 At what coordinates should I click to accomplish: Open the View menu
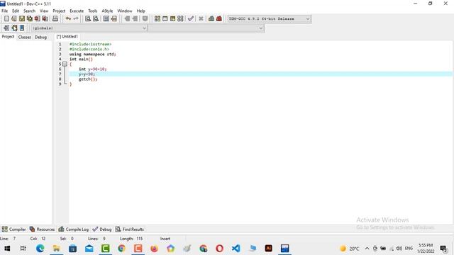[x=44, y=11]
